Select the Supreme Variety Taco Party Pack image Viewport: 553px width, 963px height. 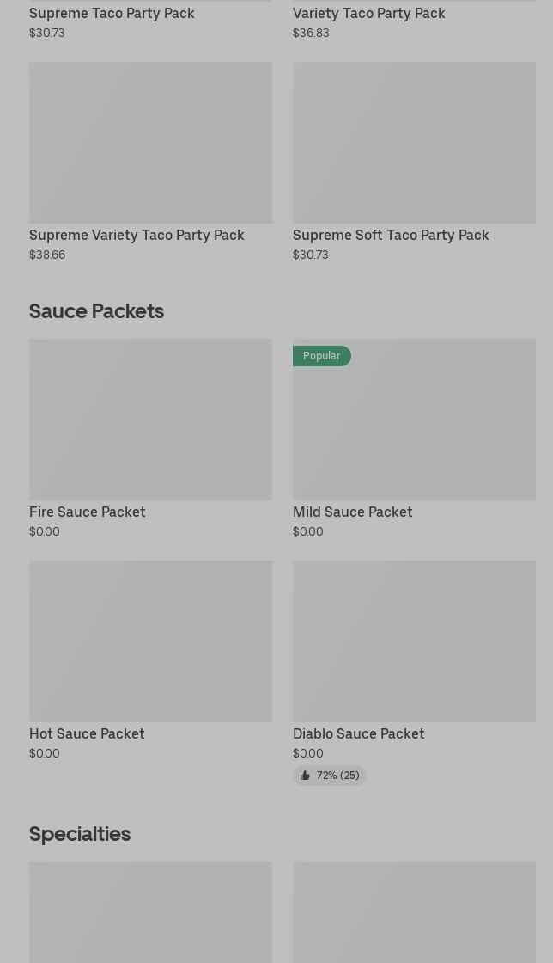[x=150, y=143]
